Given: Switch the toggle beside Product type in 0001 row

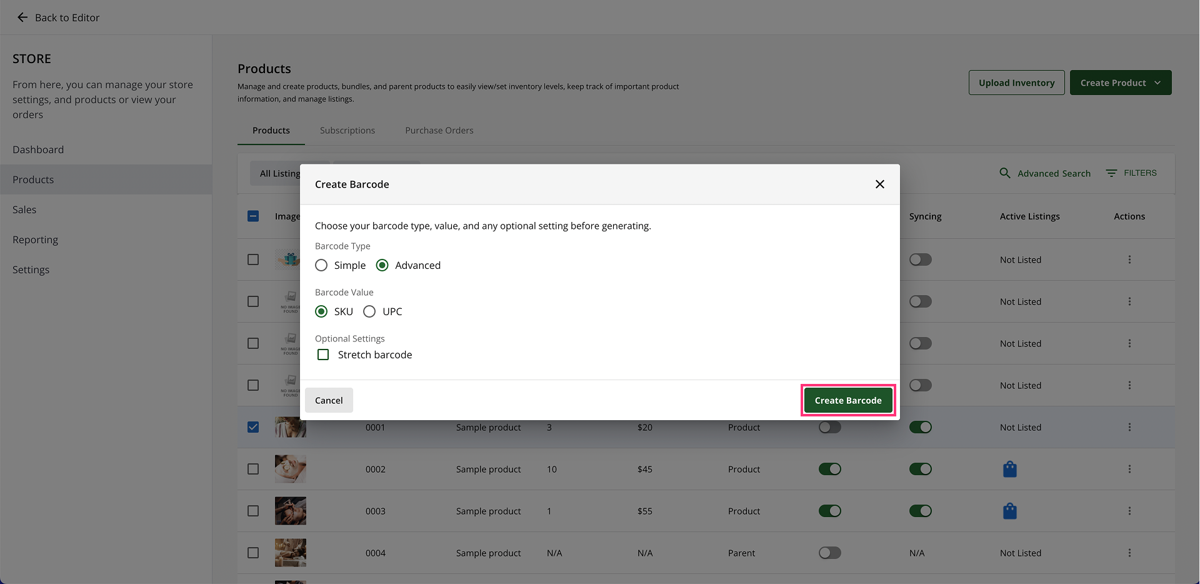Looking at the screenshot, I should [830, 427].
